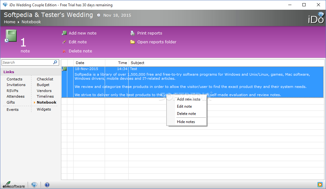Click the Print reports link
This screenshot has width=326, height=189.
150,33
